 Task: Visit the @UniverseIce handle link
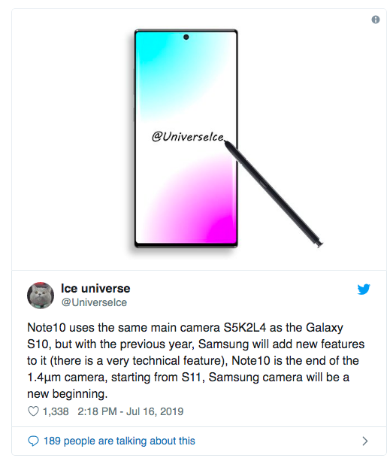tap(94, 302)
